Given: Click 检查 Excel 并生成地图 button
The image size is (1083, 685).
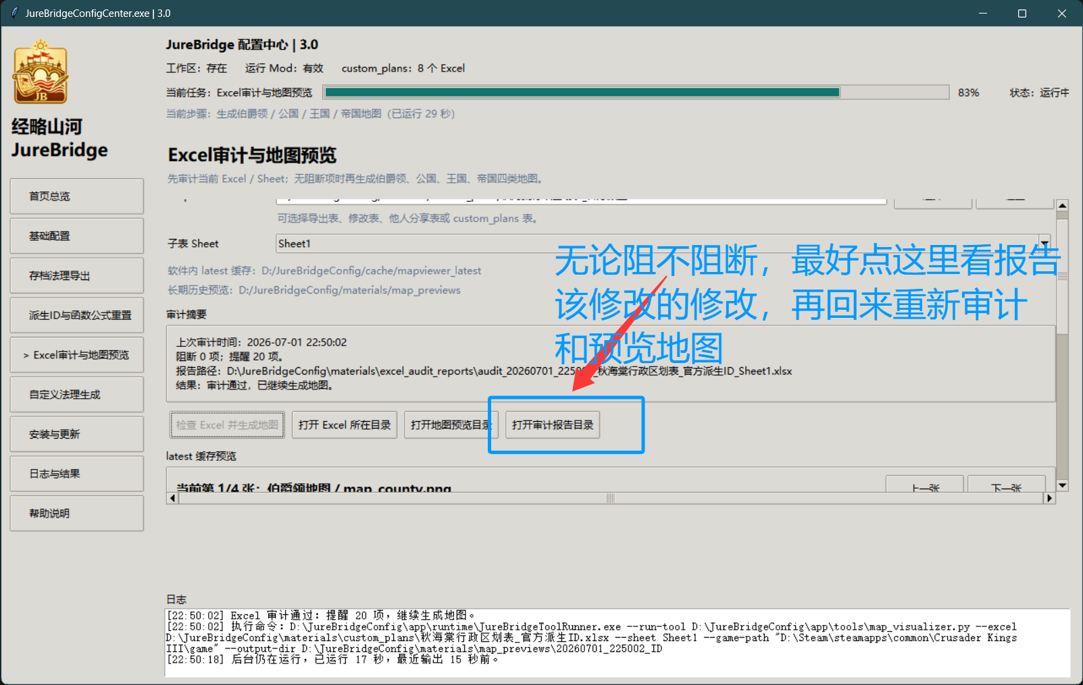Looking at the screenshot, I should 227,425.
